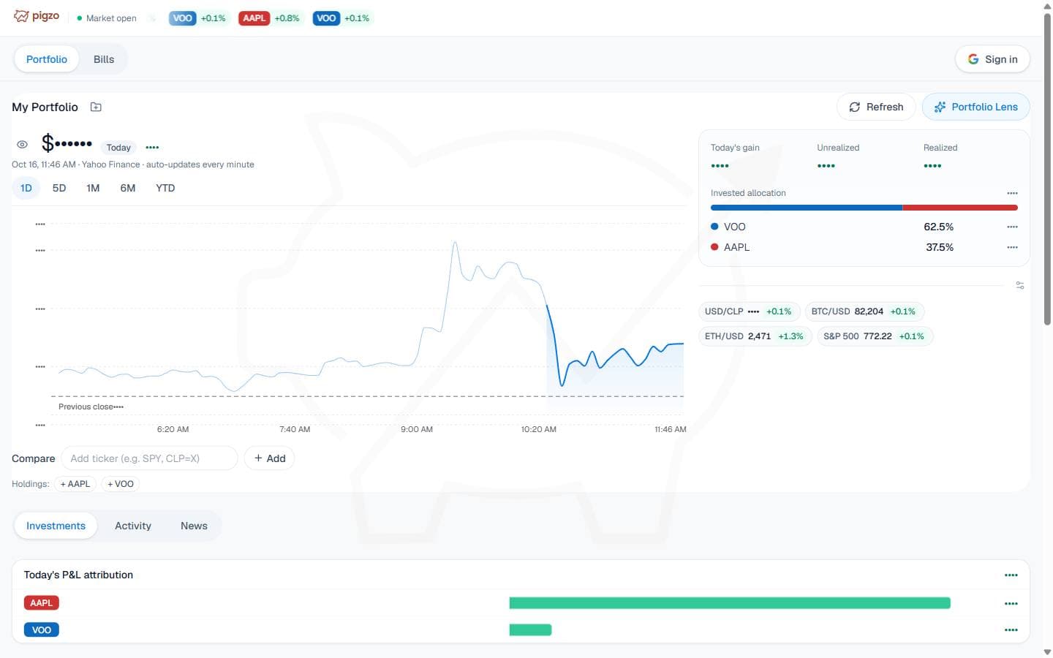Select the YTD chart range
Screen dimensions: 1053x658
pyautogui.click(x=165, y=188)
